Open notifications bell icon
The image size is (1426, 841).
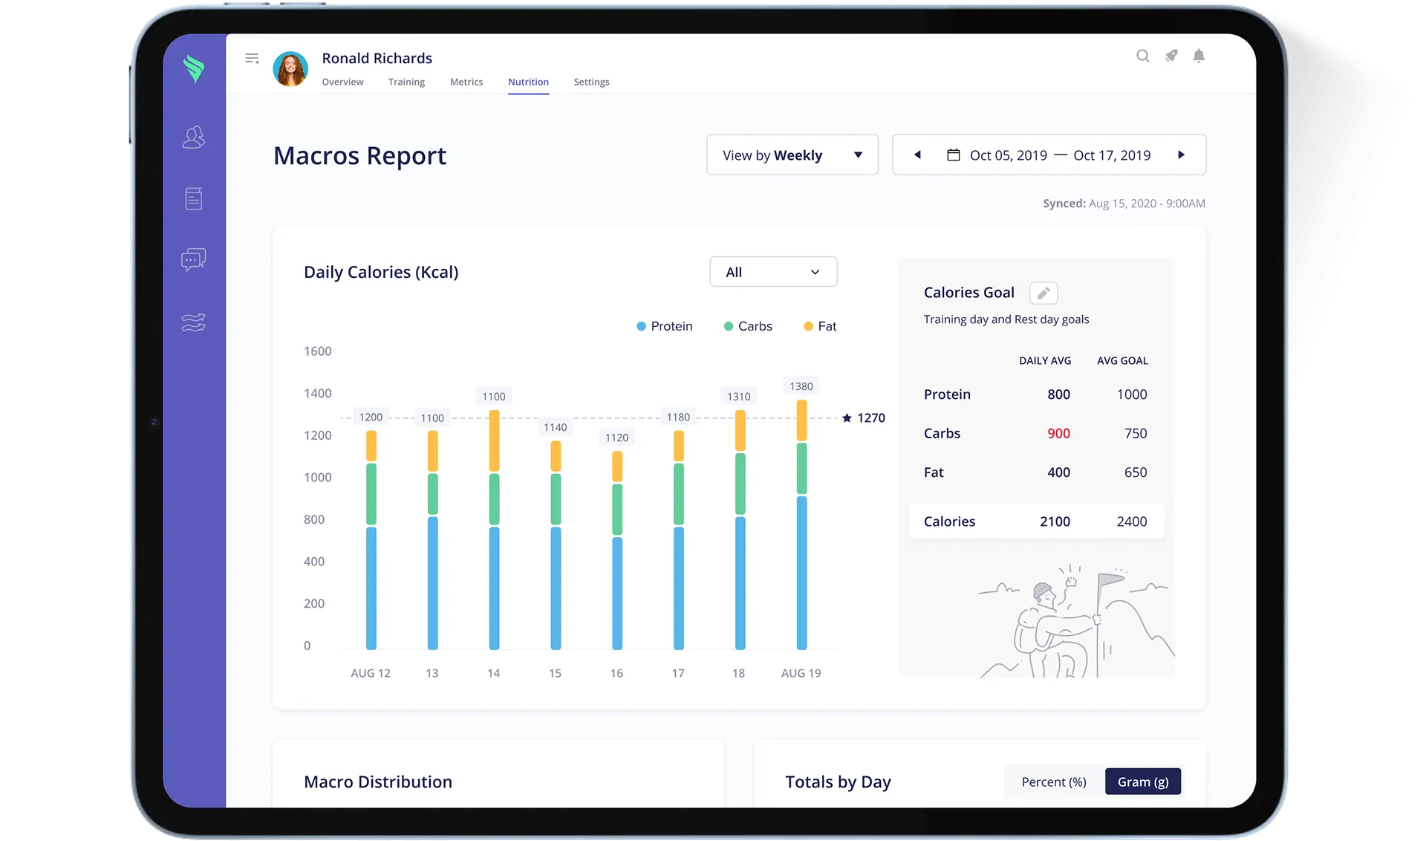pyautogui.click(x=1199, y=56)
